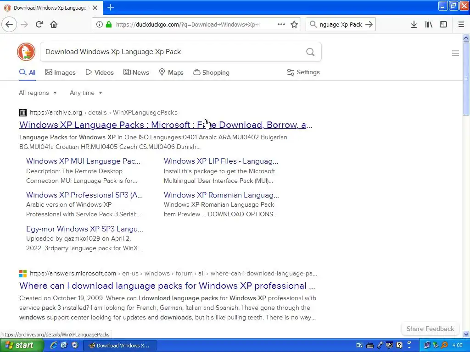Click the Firefox taskbar window button

(x=119, y=346)
